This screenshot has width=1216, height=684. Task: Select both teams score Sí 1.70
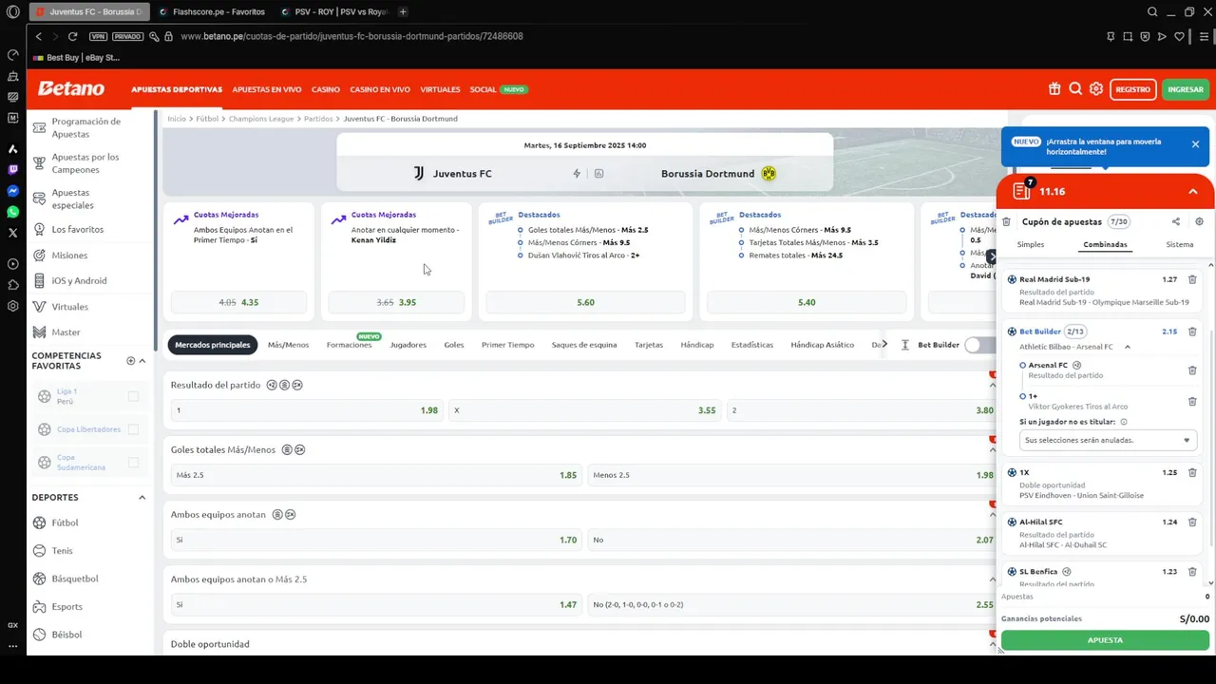[376, 540]
